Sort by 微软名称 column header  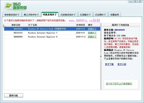[16, 25]
